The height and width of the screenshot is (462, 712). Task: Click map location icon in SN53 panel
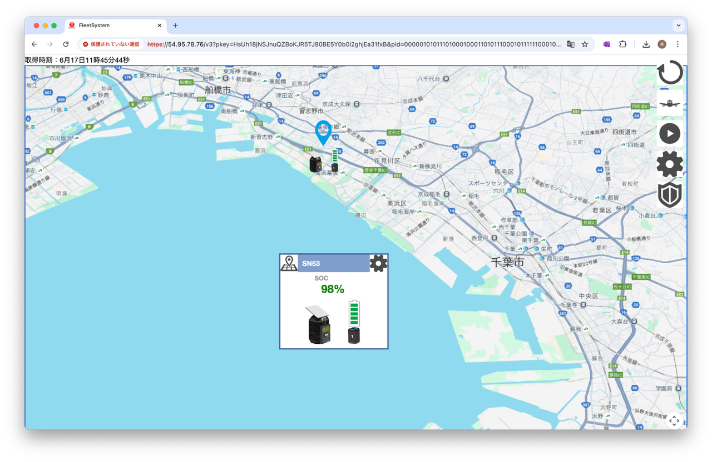click(x=289, y=263)
